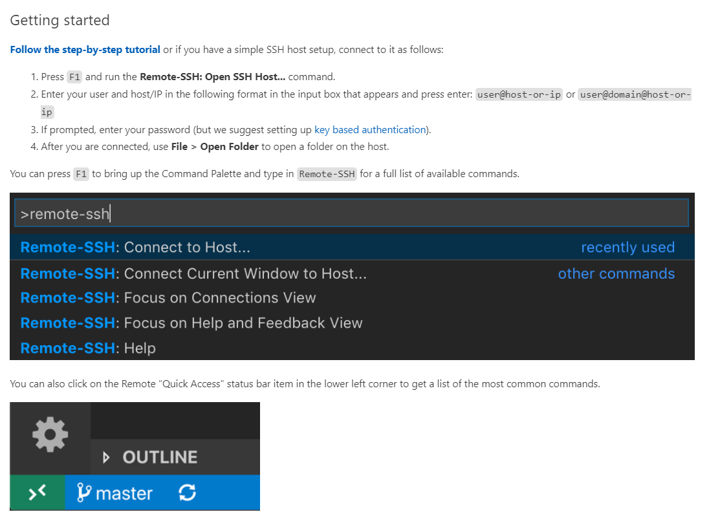Click the 'other commands' label

(616, 273)
